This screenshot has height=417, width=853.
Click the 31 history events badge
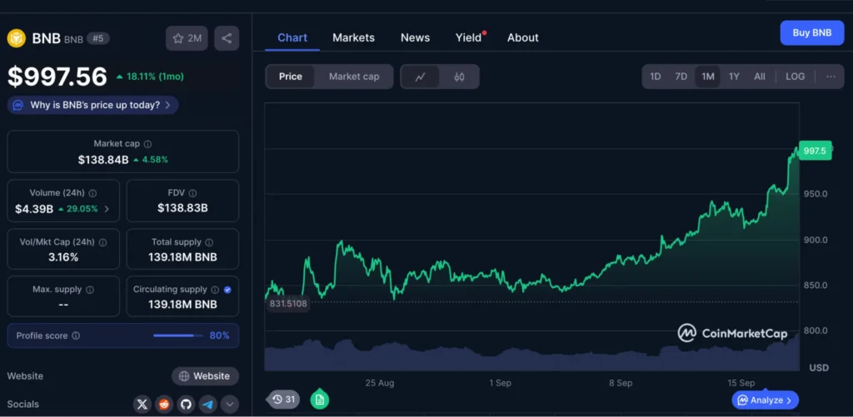284,400
